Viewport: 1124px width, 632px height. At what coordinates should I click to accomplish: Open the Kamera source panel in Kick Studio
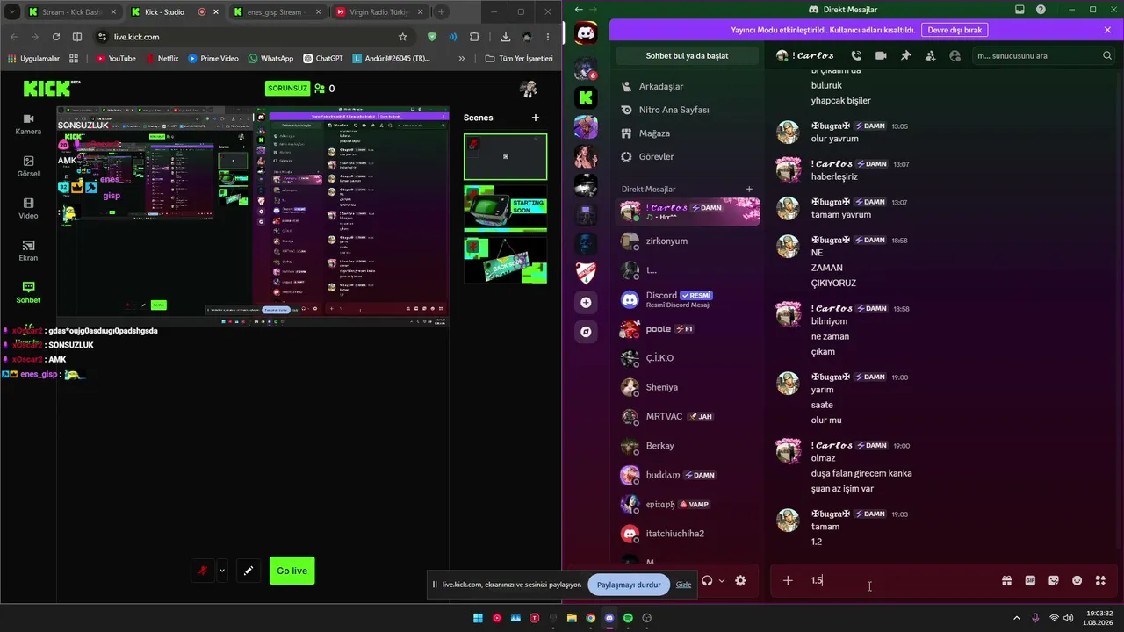pyautogui.click(x=28, y=124)
